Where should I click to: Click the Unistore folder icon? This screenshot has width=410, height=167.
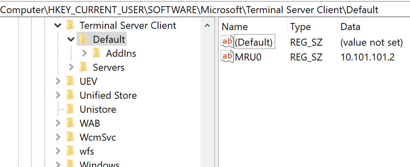coord(70,109)
